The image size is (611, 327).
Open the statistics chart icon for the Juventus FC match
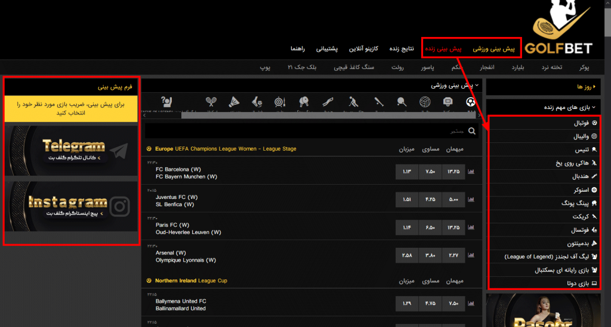click(x=471, y=199)
